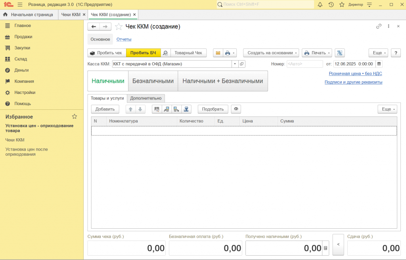Open Закупки in sidebar
Screen dimensions: 406x260
[22, 48]
